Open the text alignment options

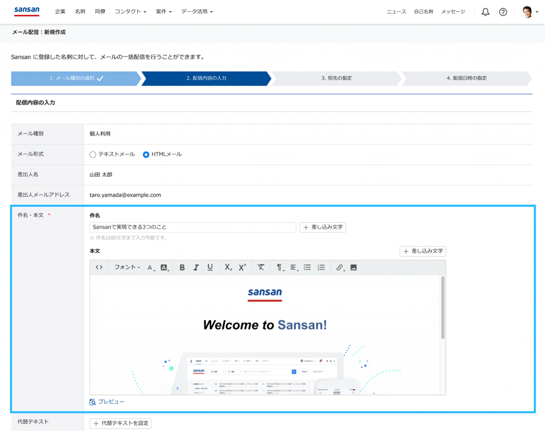[x=294, y=268]
